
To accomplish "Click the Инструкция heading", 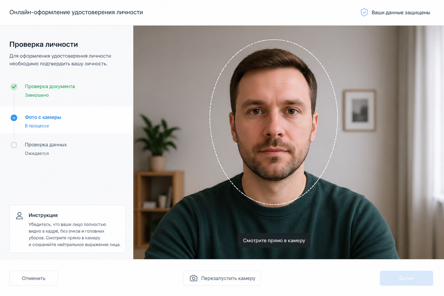I will coord(43,215).
